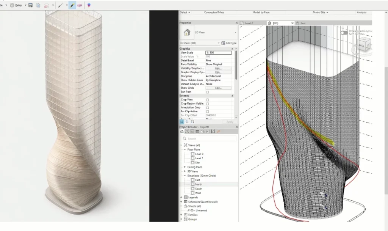The height and width of the screenshot is (231, 388).
Task: Click the search magnifier icon in Project Browser
Action: (185, 139)
